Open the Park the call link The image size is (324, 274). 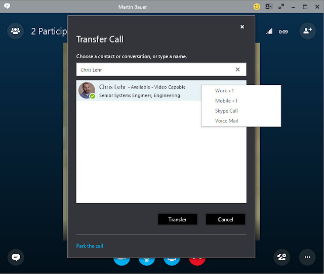(x=90, y=246)
